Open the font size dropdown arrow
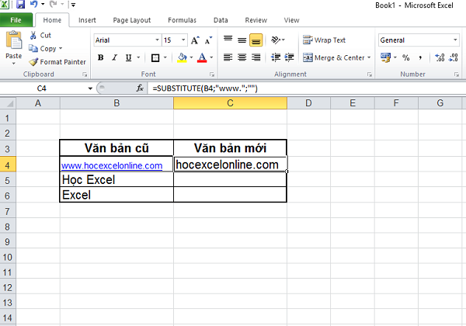The width and height of the screenshot is (466, 326). 183,40
